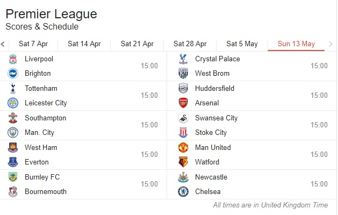This screenshot has width=338, height=215.
Task: Open the Newcastle team link
Action: [x=211, y=177]
